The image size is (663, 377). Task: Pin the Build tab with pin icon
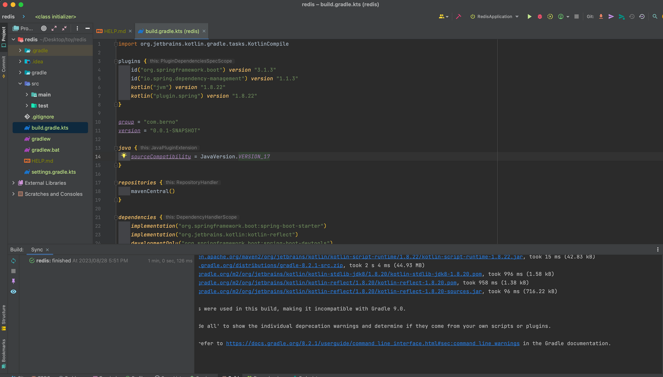13,281
